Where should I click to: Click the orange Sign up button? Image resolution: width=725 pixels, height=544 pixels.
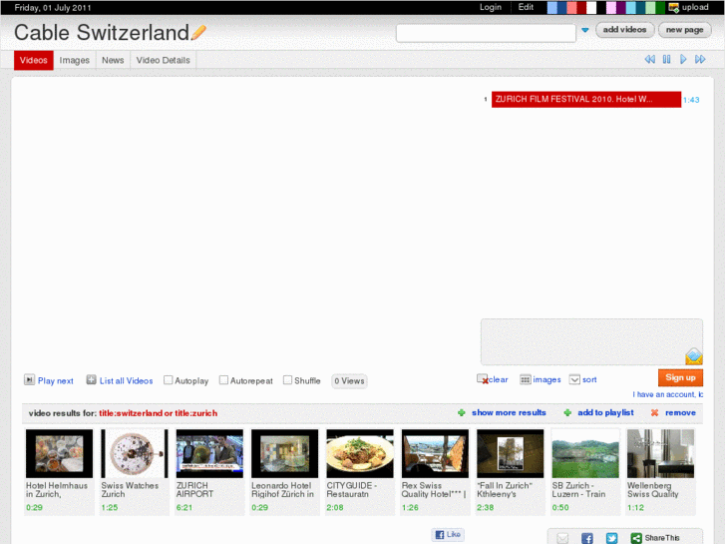[680, 377]
